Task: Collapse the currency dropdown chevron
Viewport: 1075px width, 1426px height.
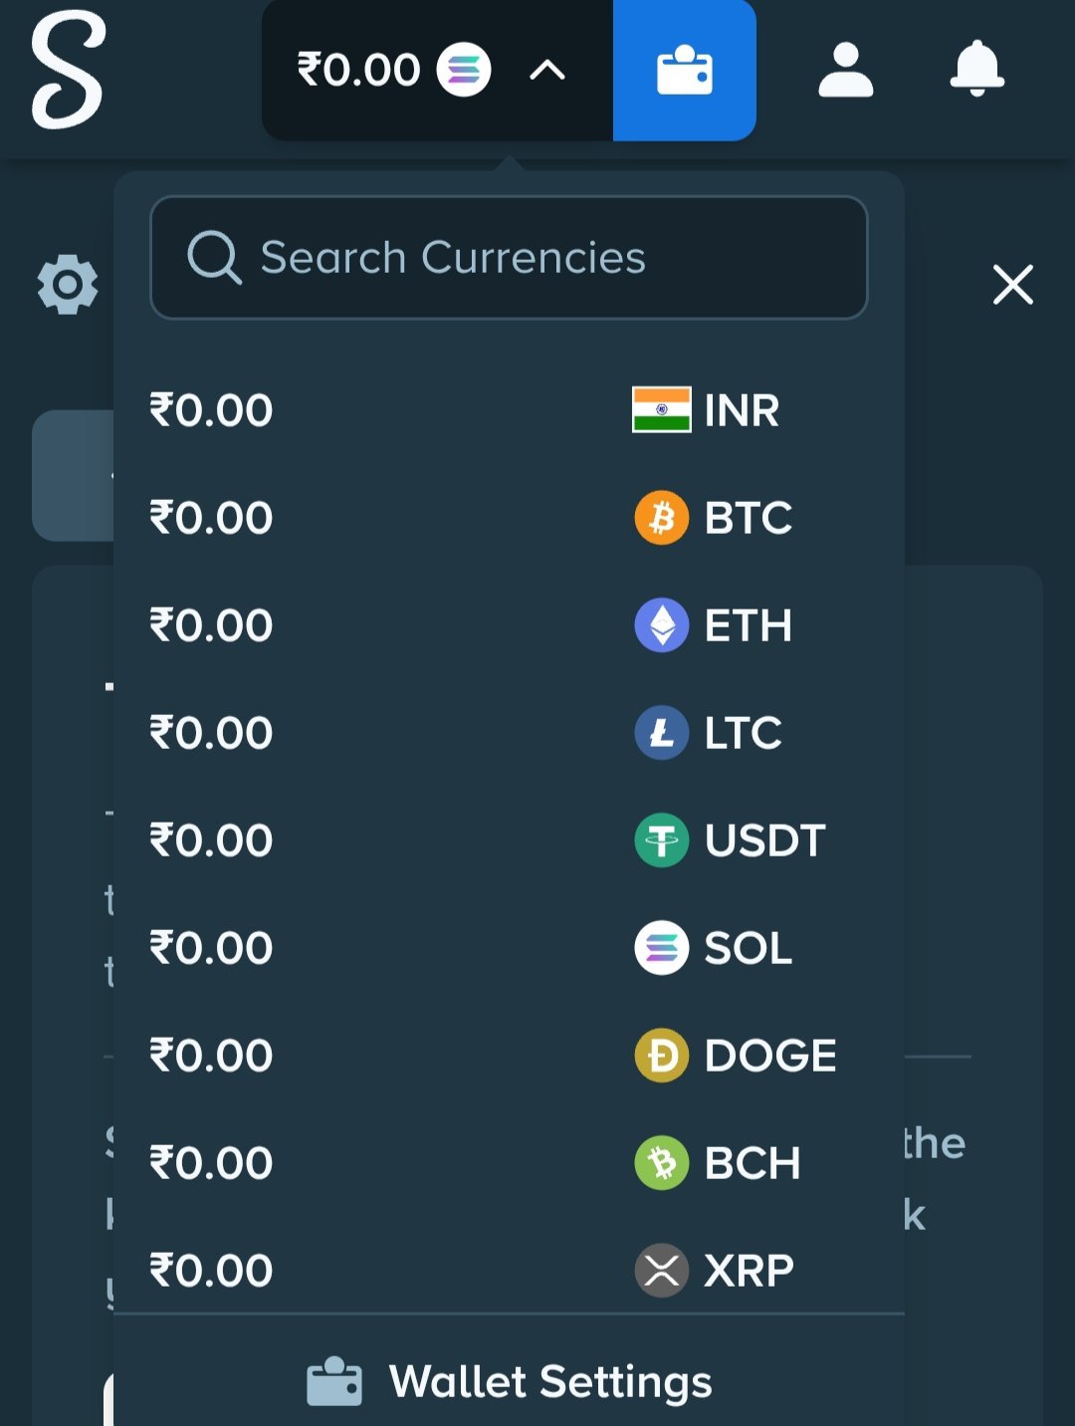Action: (x=546, y=70)
